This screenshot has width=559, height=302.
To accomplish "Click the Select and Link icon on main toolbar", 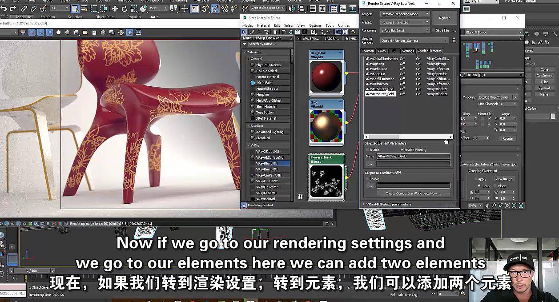I will (x=24, y=8).
